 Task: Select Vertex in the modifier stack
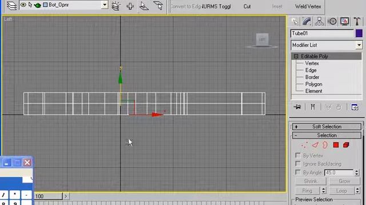[x=312, y=63]
